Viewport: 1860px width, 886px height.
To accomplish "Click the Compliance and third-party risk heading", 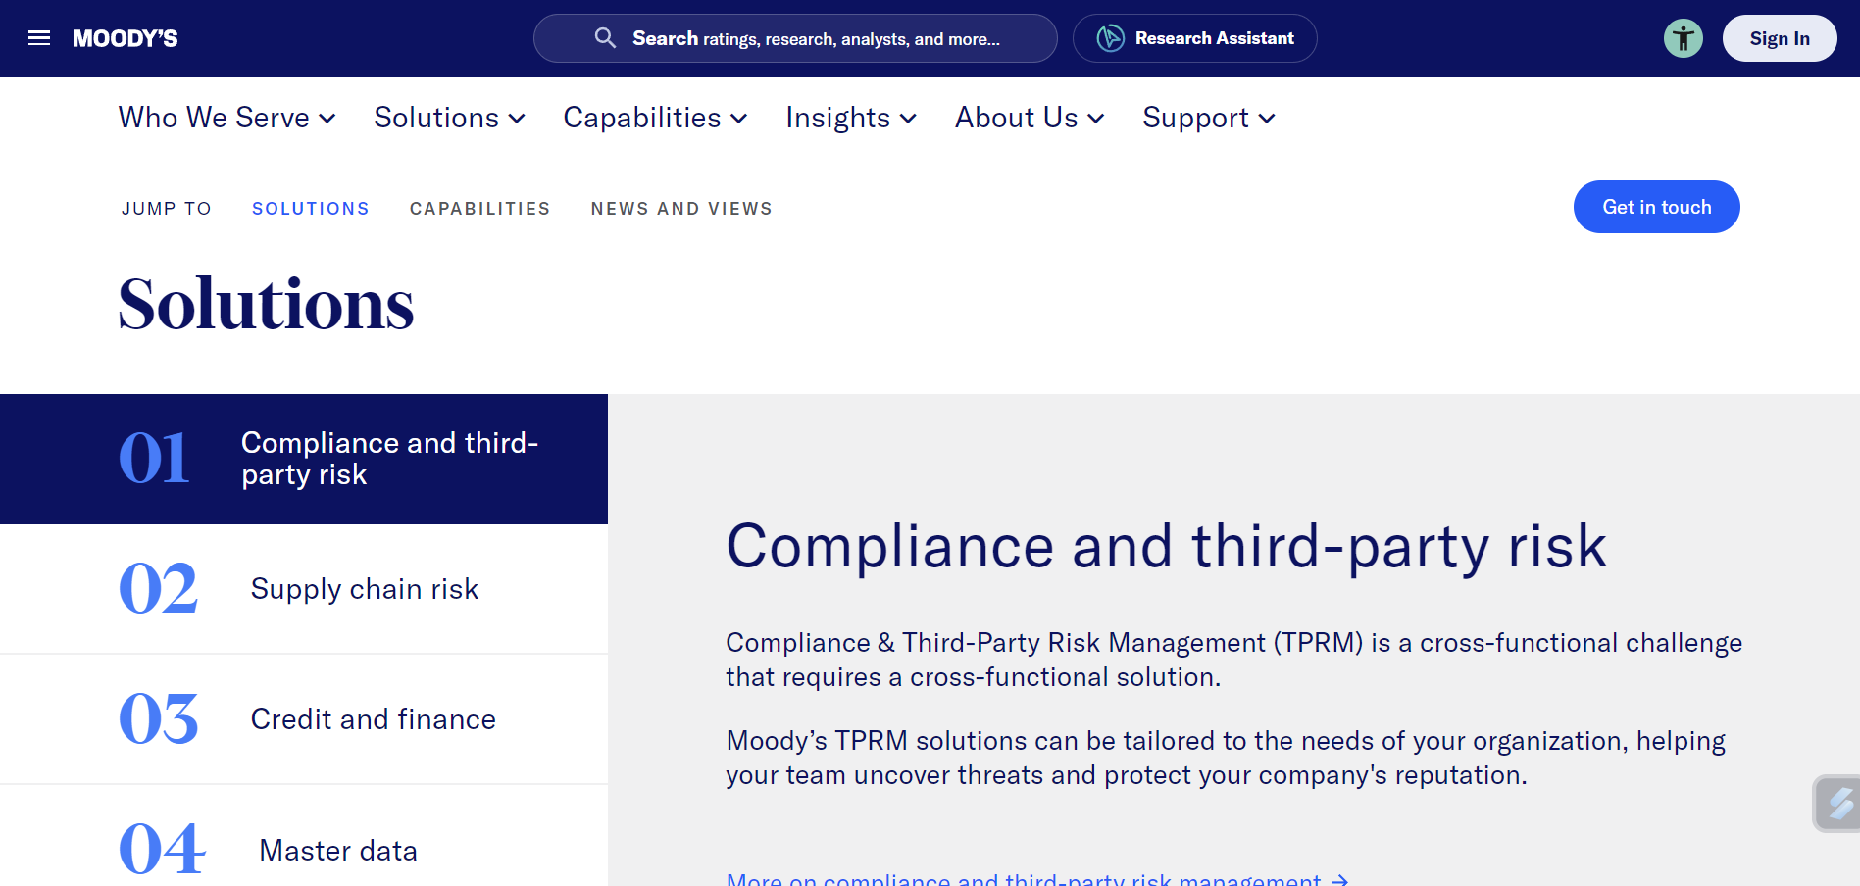I will (x=1166, y=546).
